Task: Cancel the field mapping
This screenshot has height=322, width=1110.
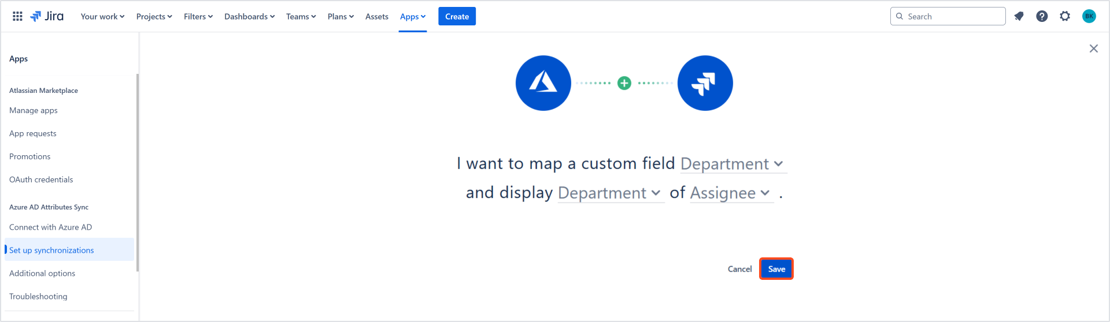Action: pos(739,269)
